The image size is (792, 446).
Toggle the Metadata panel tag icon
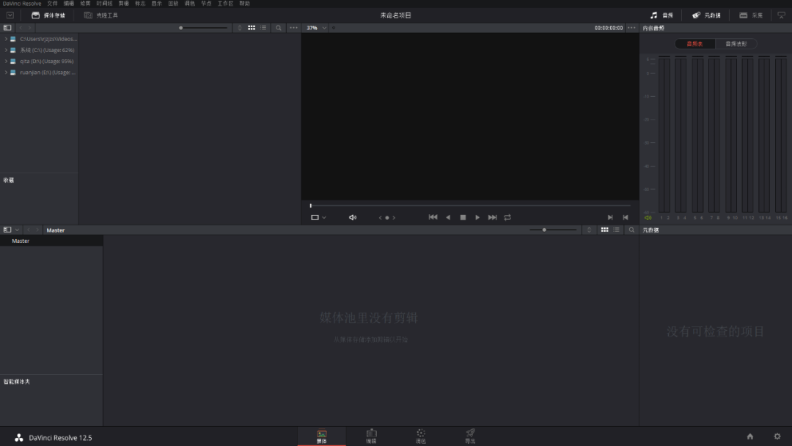pos(706,15)
